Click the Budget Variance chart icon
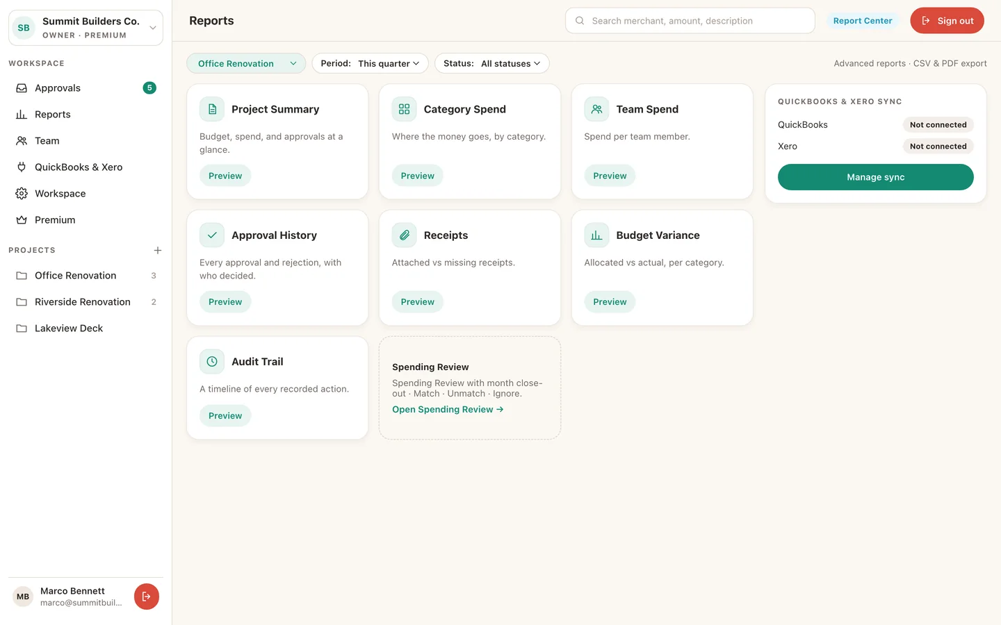Screen dimensions: 1001x625 coord(596,235)
